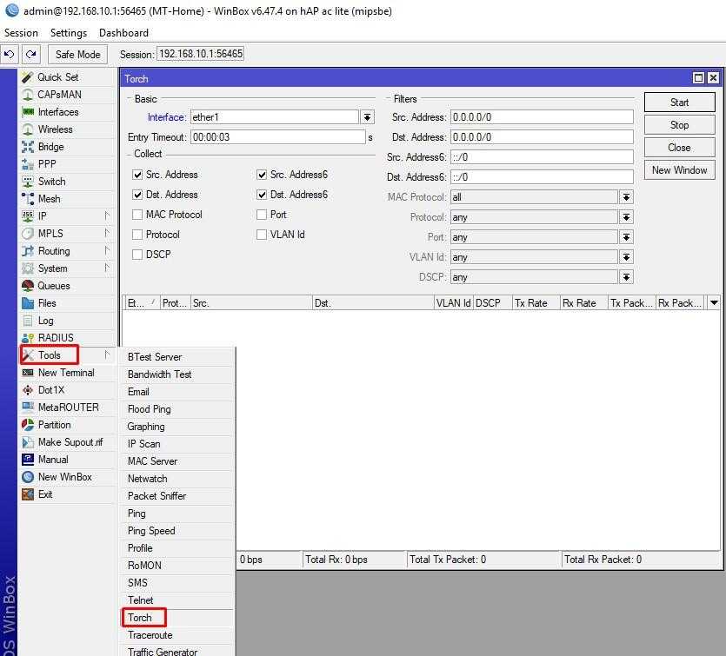726x656 pixels.
Task: Uncheck the Src. Address collect checkbox
Action: pyautogui.click(x=137, y=175)
